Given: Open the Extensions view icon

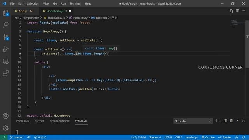Looking at the screenshot, I should click(5, 73).
